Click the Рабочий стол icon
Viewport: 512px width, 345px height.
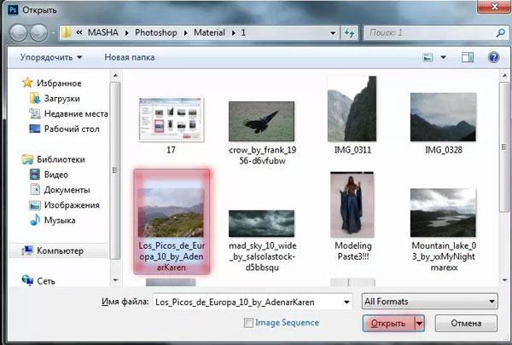35,129
